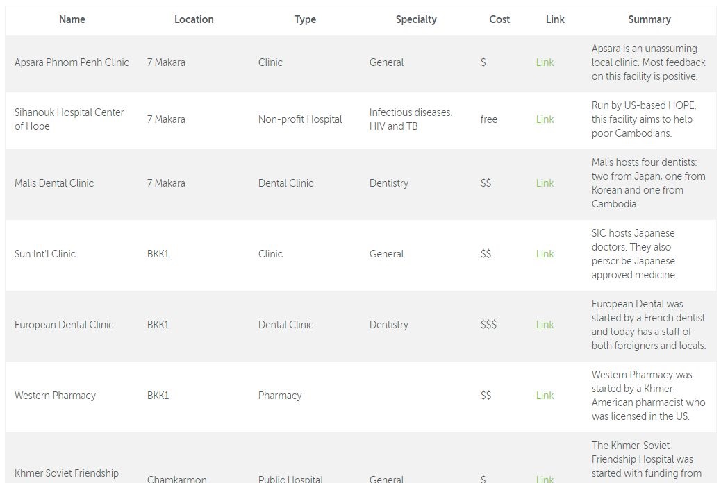The height and width of the screenshot is (483, 721).
Task: Open Sihanouk Hospital Center of Hope link
Action: point(545,119)
